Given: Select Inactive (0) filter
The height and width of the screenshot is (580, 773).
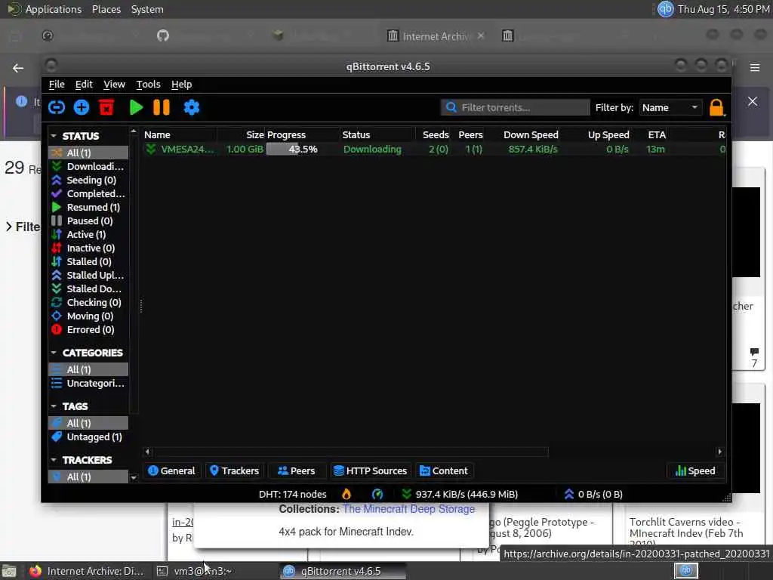Looking at the screenshot, I should (88, 248).
